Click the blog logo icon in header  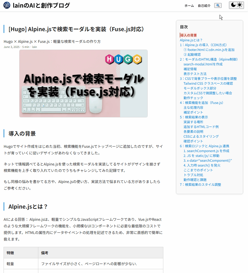pos(7,5)
